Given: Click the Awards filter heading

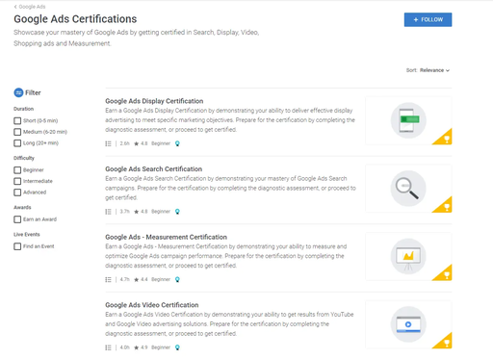Looking at the screenshot, I should [22, 208].
